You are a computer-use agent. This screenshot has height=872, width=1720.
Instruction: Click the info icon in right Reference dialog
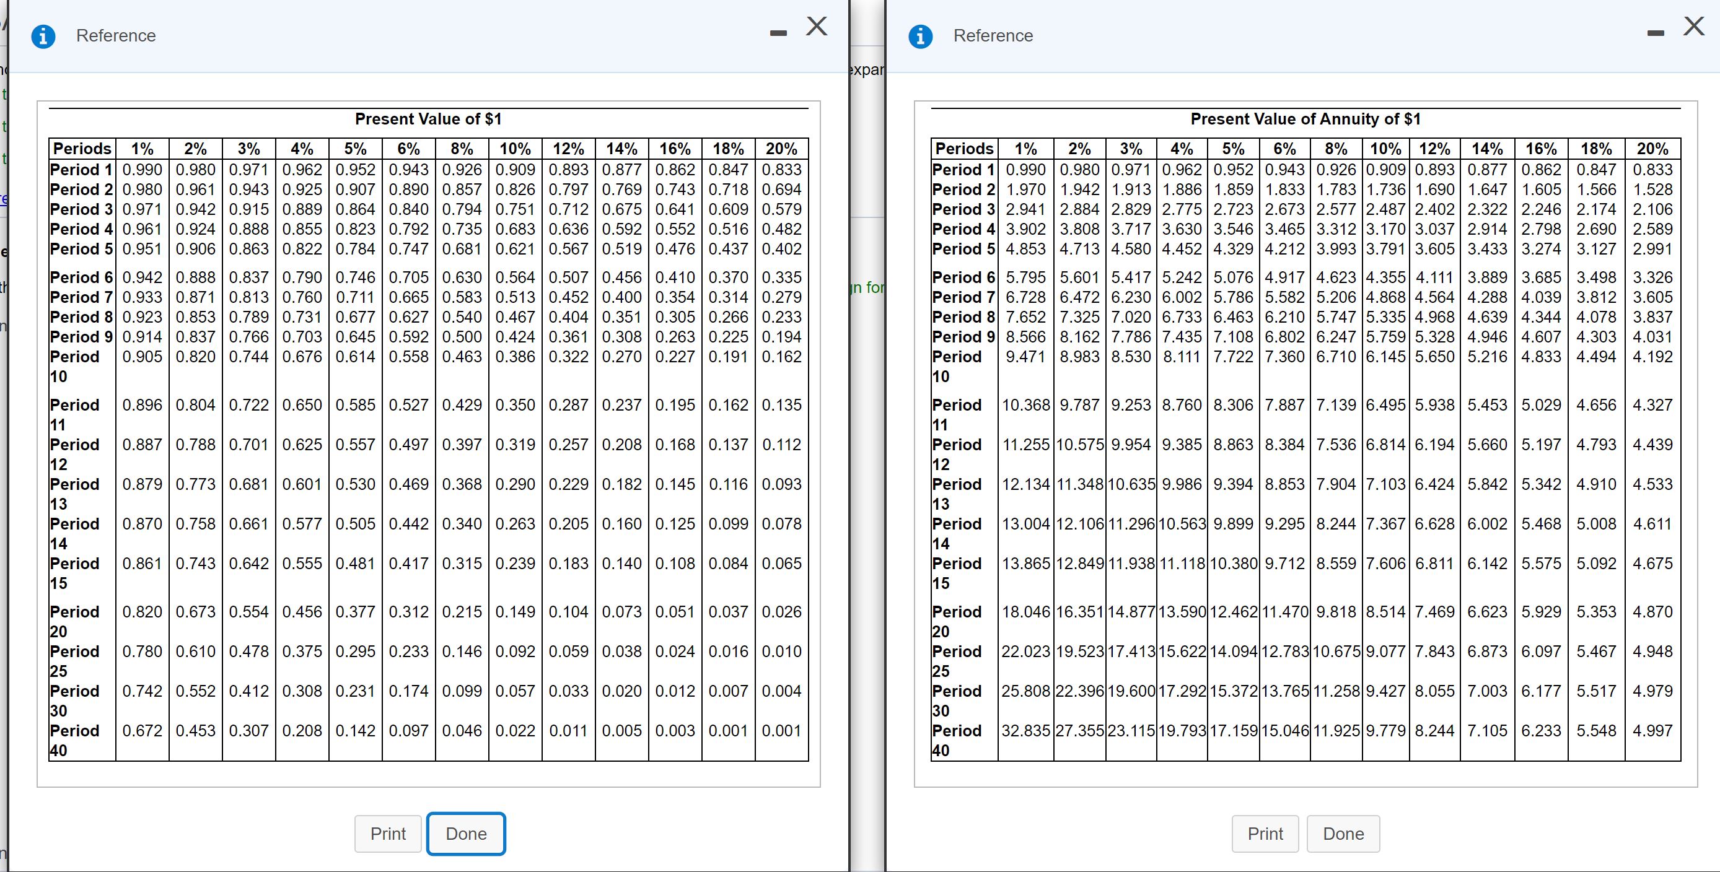tap(920, 36)
